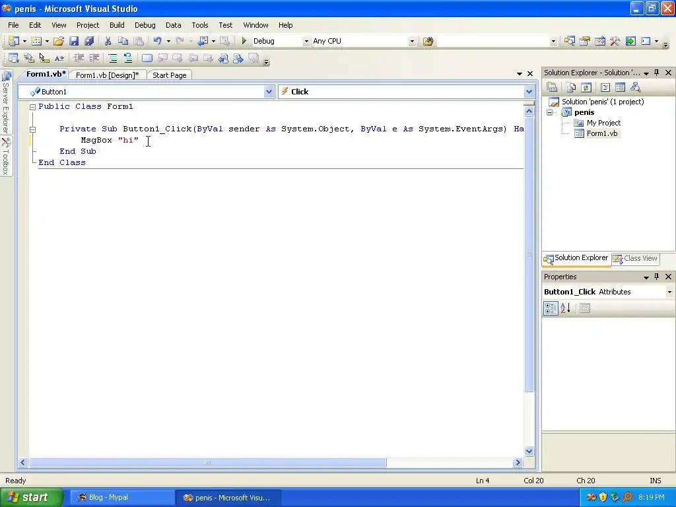Click the horizontal scrollbar right arrow

pos(518,462)
